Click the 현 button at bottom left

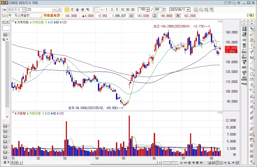tap(16, 163)
